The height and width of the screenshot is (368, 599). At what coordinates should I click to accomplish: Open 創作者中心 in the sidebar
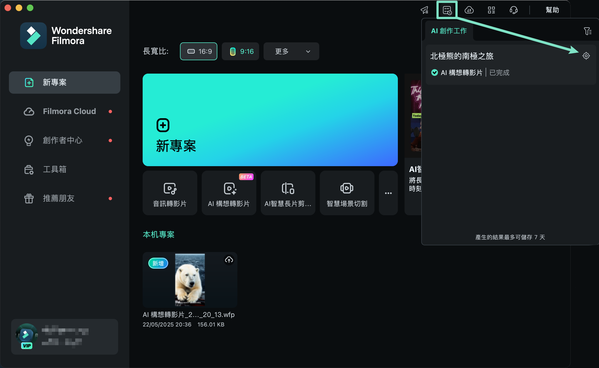tap(65, 141)
